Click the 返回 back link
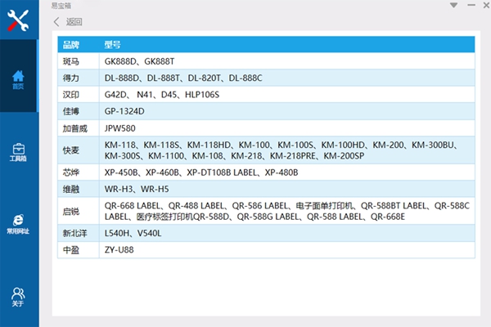The height and width of the screenshot is (327, 491). [x=74, y=22]
